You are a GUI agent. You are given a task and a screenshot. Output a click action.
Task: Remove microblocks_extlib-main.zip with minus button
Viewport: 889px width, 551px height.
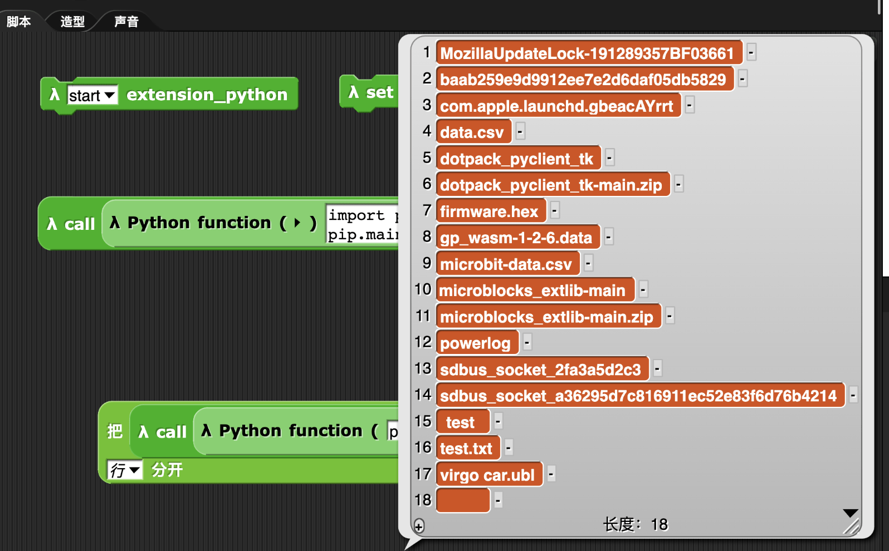(x=670, y=316)
